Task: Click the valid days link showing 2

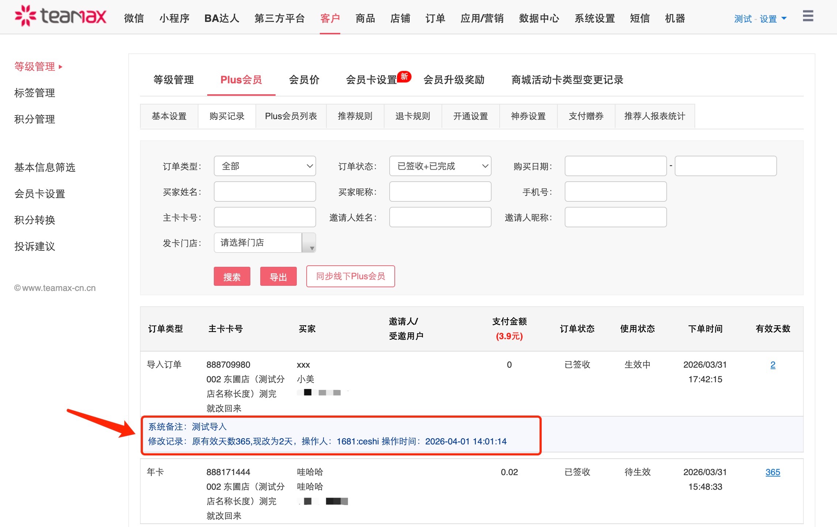Action: click(x=772, y=365)
